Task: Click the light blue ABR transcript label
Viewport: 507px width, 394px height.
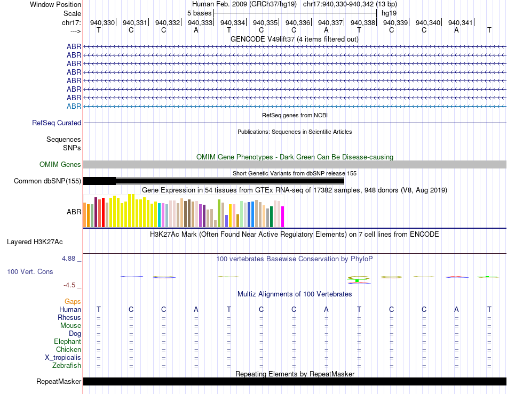Action: pyautogui.click(x=74, y=106)
